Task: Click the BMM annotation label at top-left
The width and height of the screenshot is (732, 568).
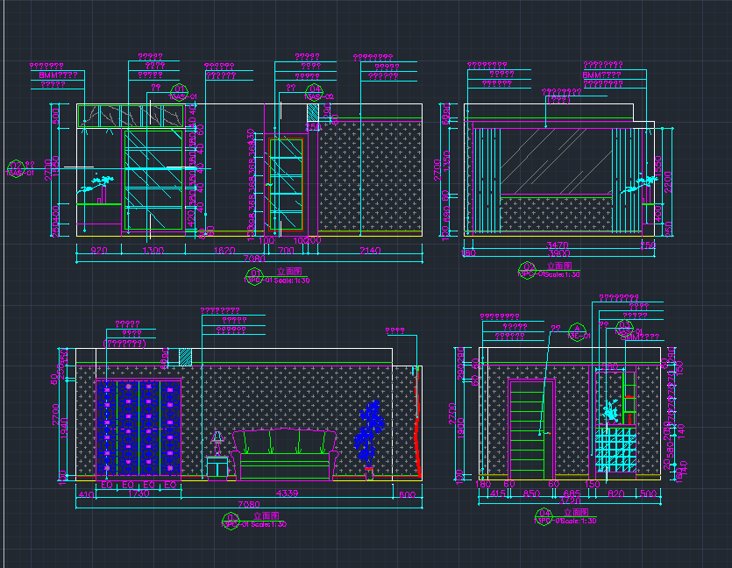Action: point(58,75)
